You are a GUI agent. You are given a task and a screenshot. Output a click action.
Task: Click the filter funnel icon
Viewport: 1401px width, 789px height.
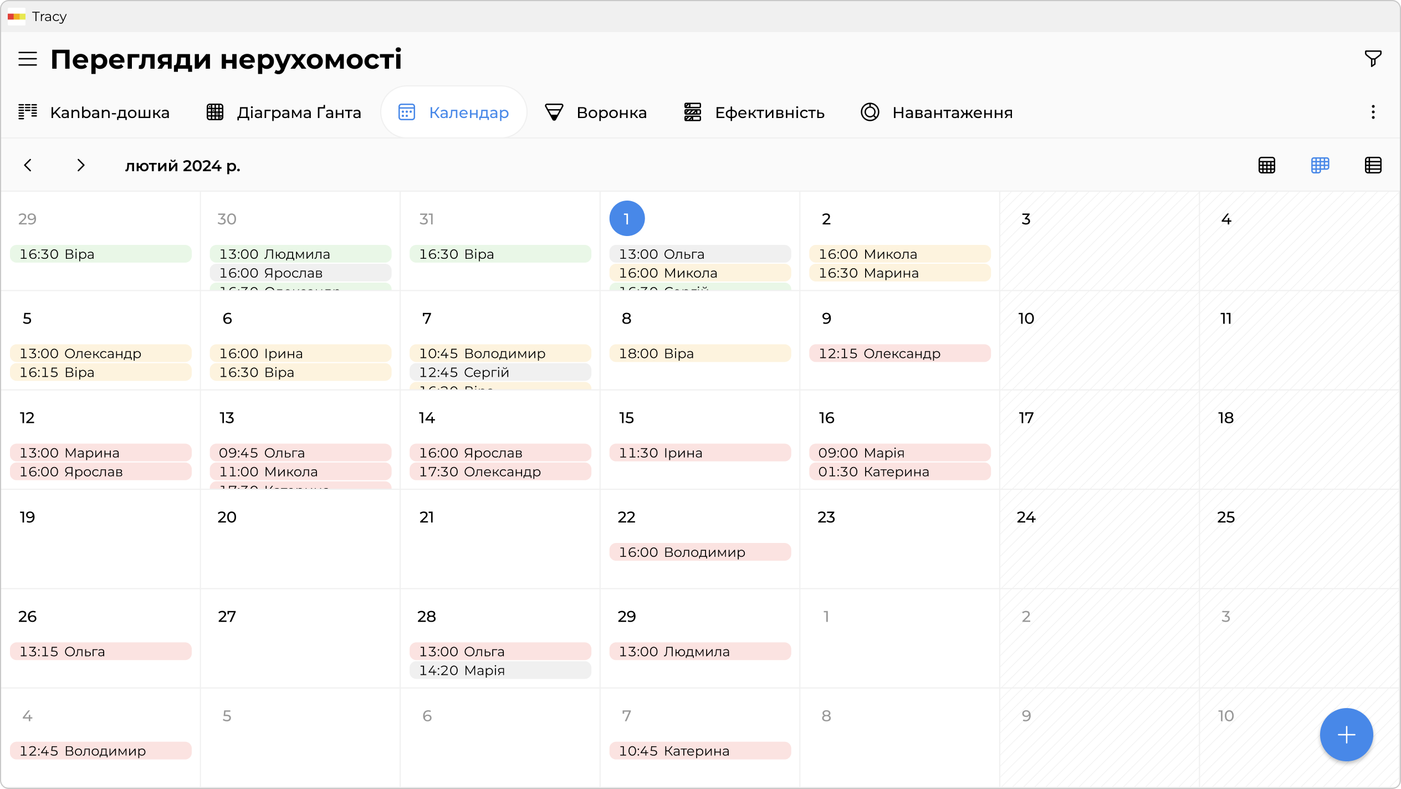(x=1372, y=58)
